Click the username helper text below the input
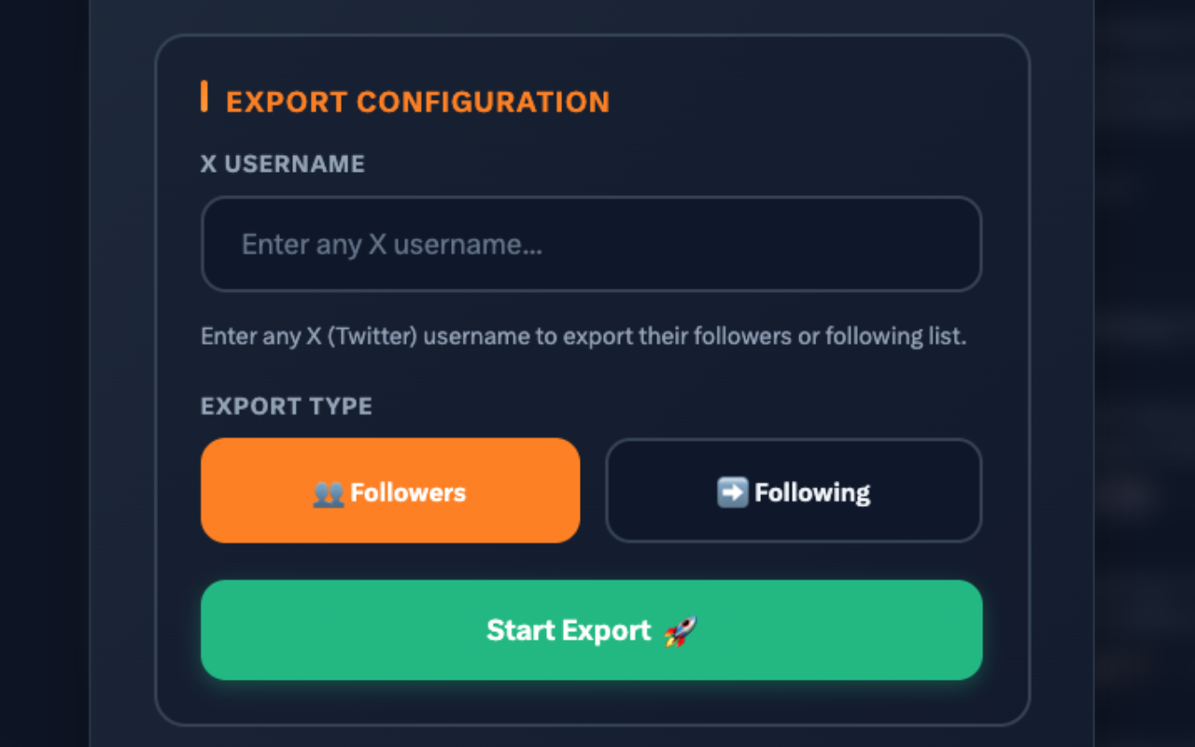 click(582, 335)
